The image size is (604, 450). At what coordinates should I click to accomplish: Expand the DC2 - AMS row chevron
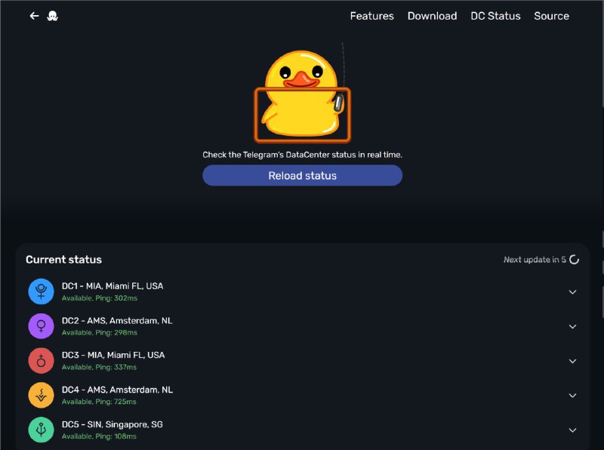tap(572, 327)
